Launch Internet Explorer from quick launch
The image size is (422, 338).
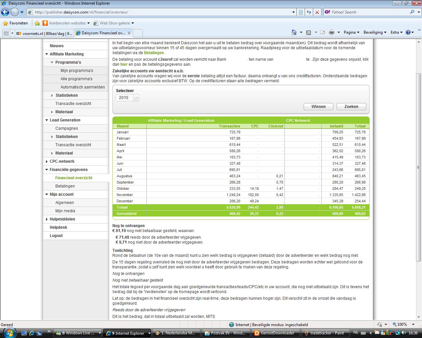(32, 333)
